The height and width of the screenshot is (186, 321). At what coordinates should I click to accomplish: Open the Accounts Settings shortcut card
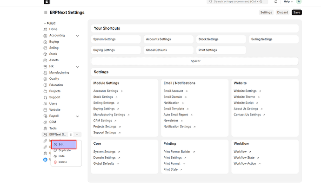[168, 39]
